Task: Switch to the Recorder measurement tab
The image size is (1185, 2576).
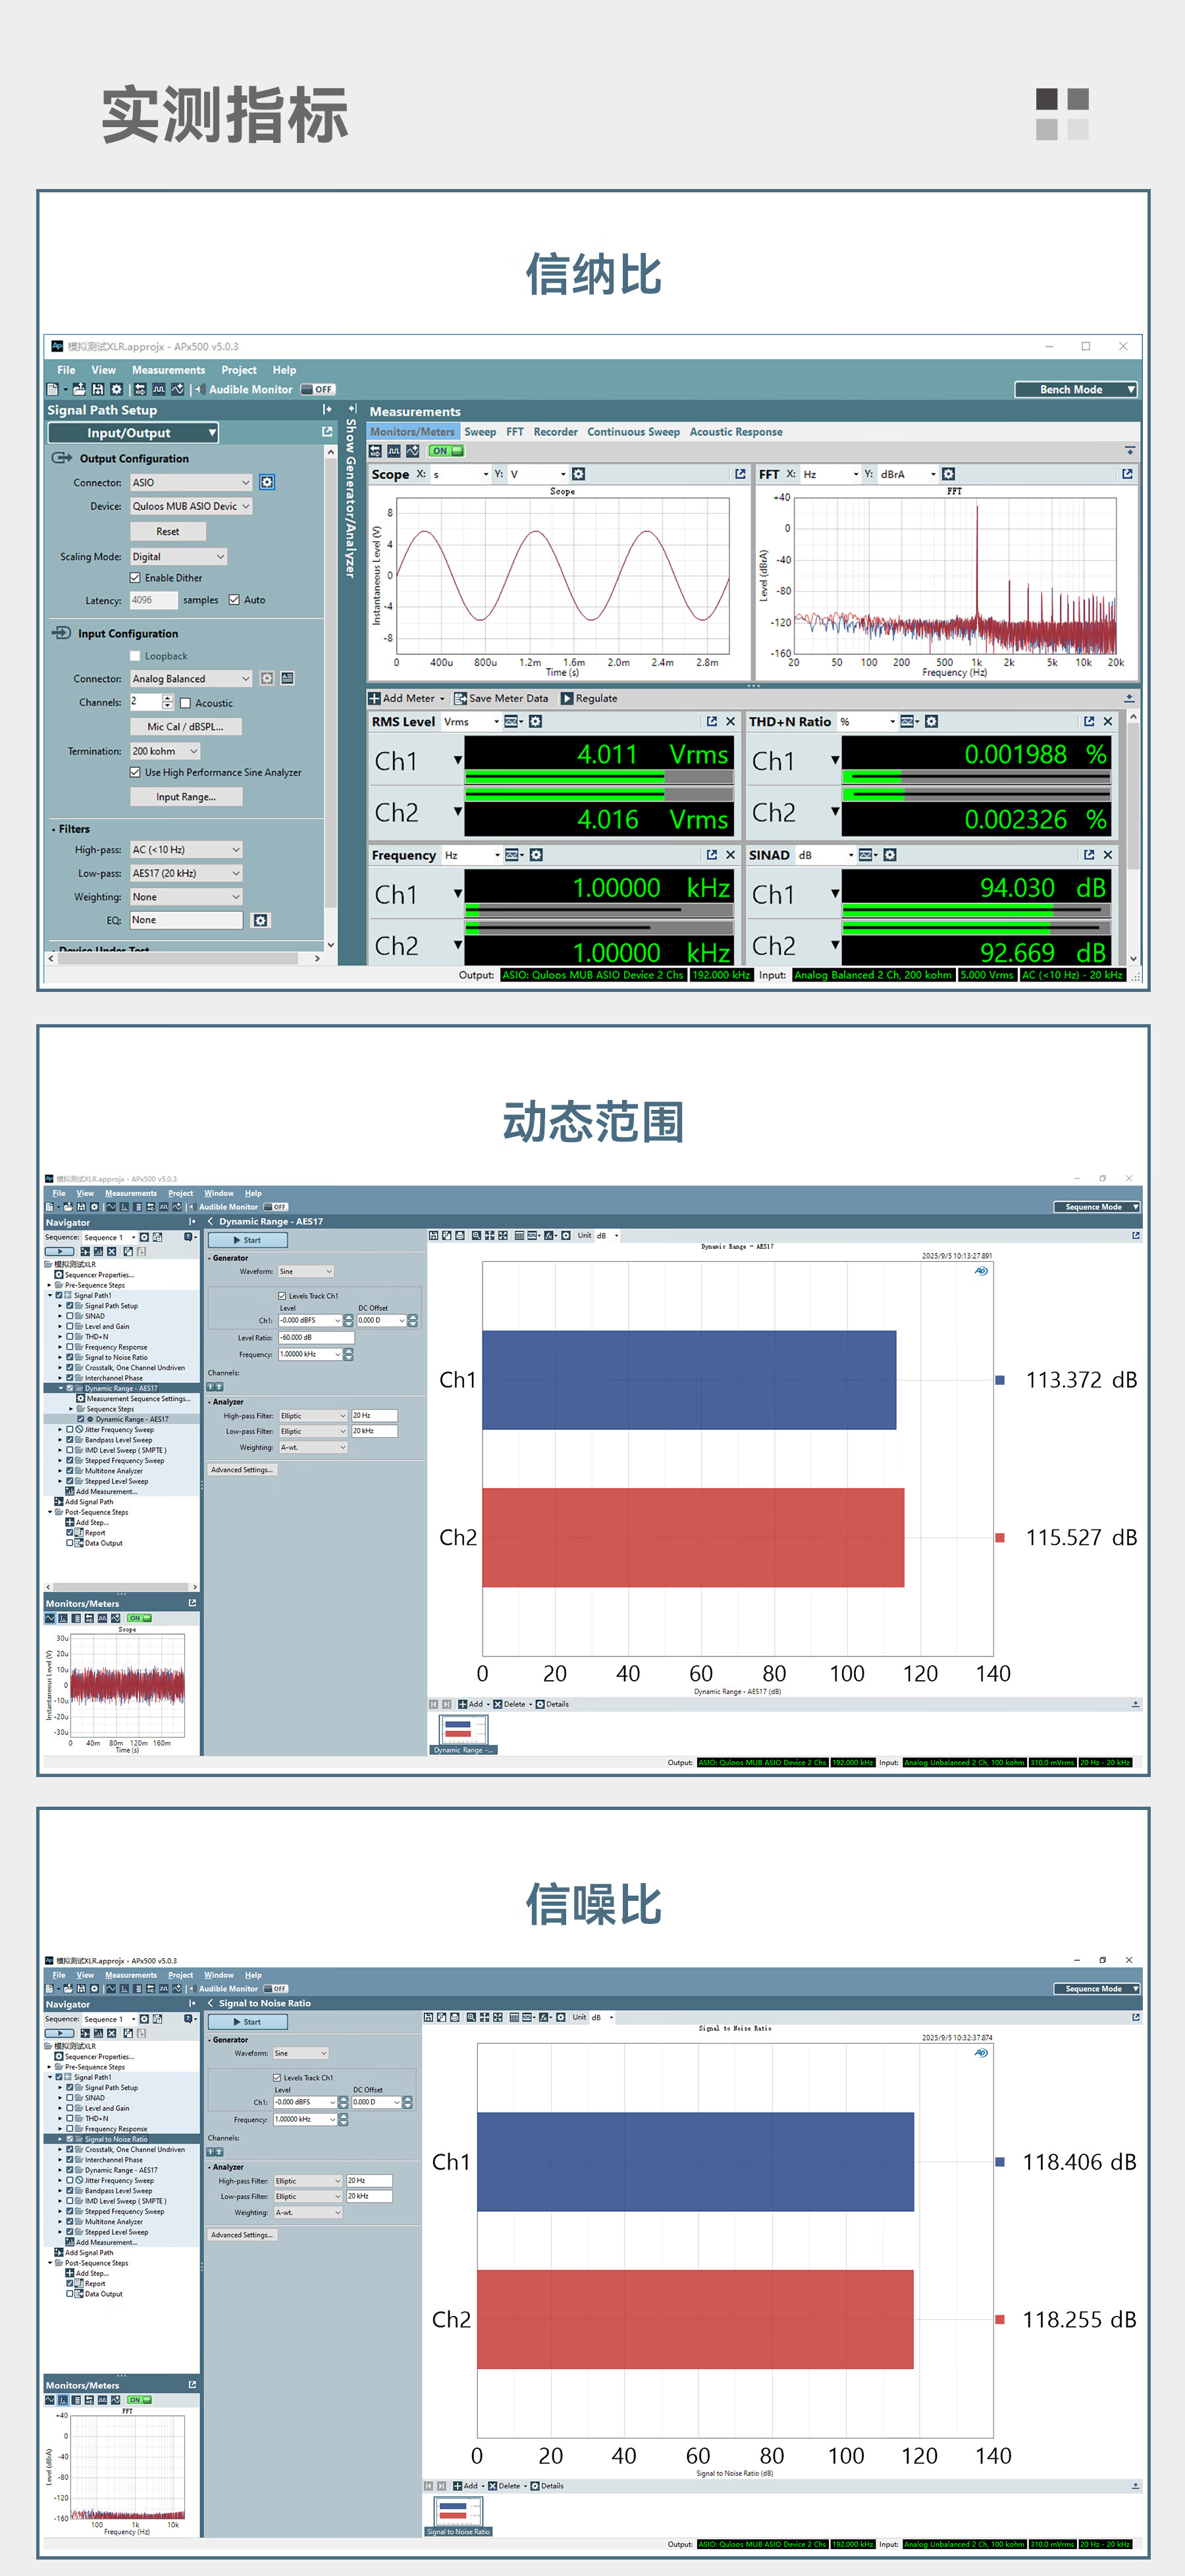Action: 554,432
